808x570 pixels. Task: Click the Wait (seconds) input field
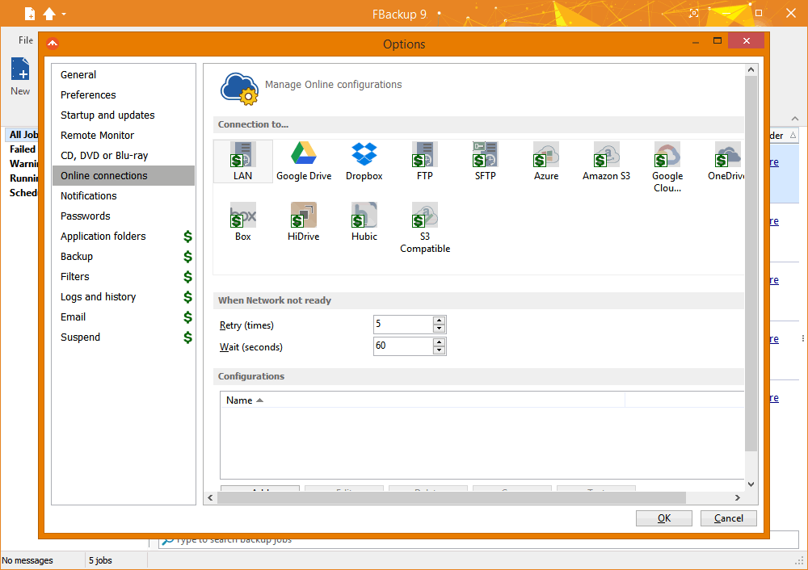click(x=403, y=346)
